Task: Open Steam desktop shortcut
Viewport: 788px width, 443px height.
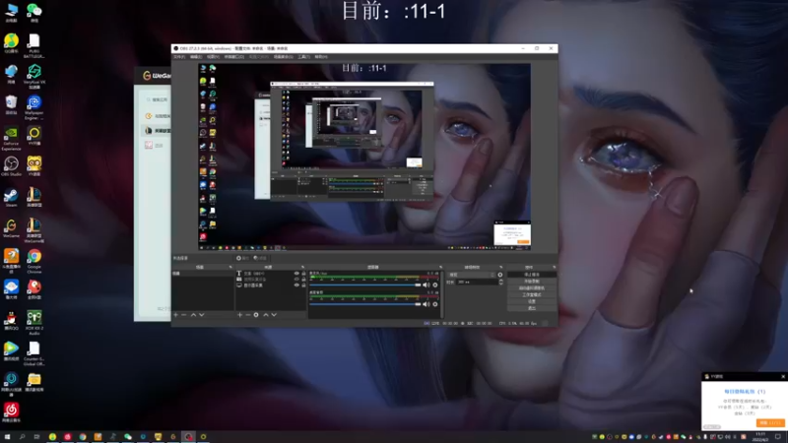Action: (11, 198)
